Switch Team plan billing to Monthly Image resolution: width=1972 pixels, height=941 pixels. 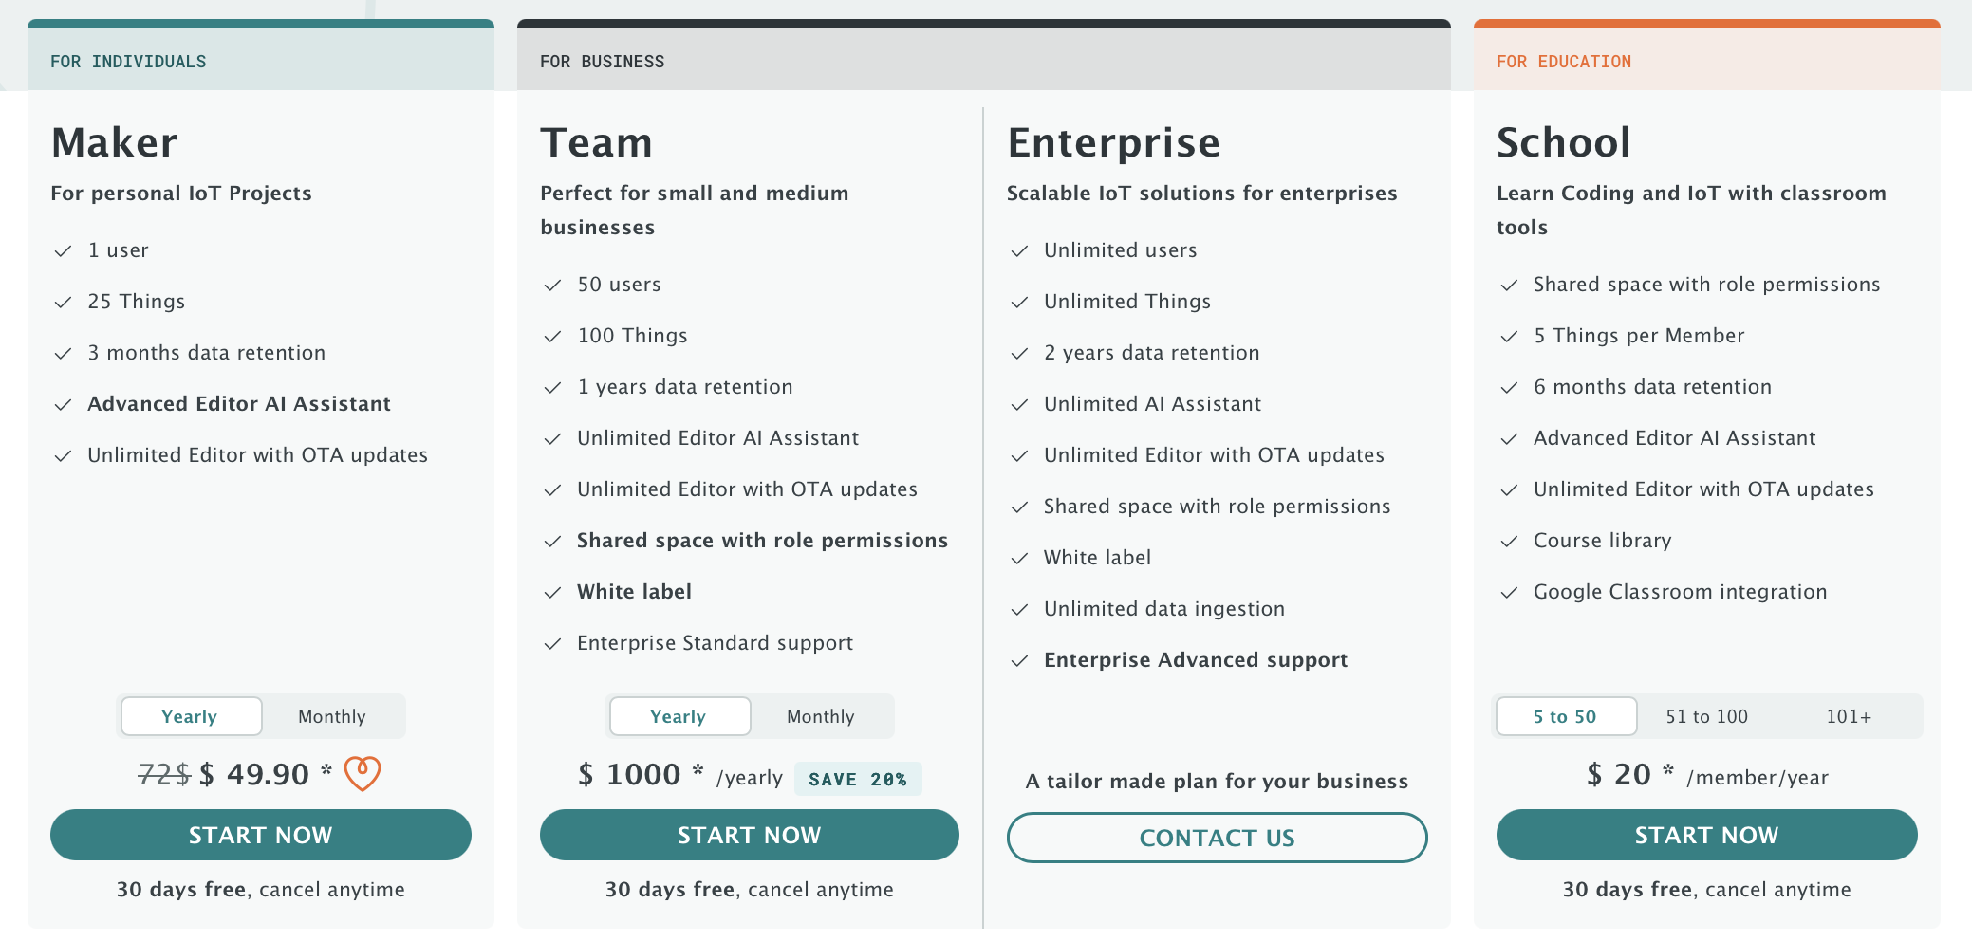pos(821,716)
